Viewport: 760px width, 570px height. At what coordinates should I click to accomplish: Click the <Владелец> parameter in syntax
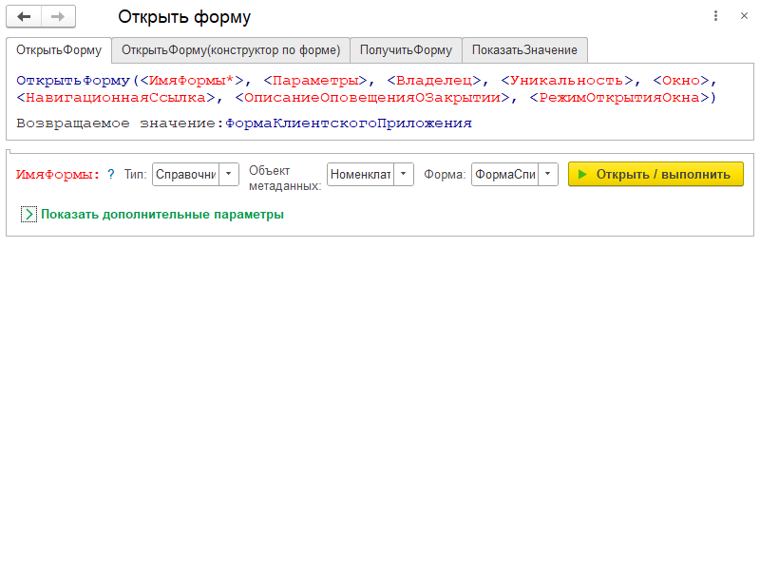434,81
